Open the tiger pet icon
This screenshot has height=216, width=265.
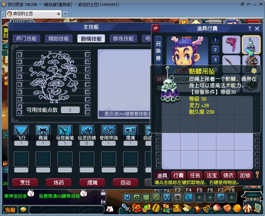[177, 208]
